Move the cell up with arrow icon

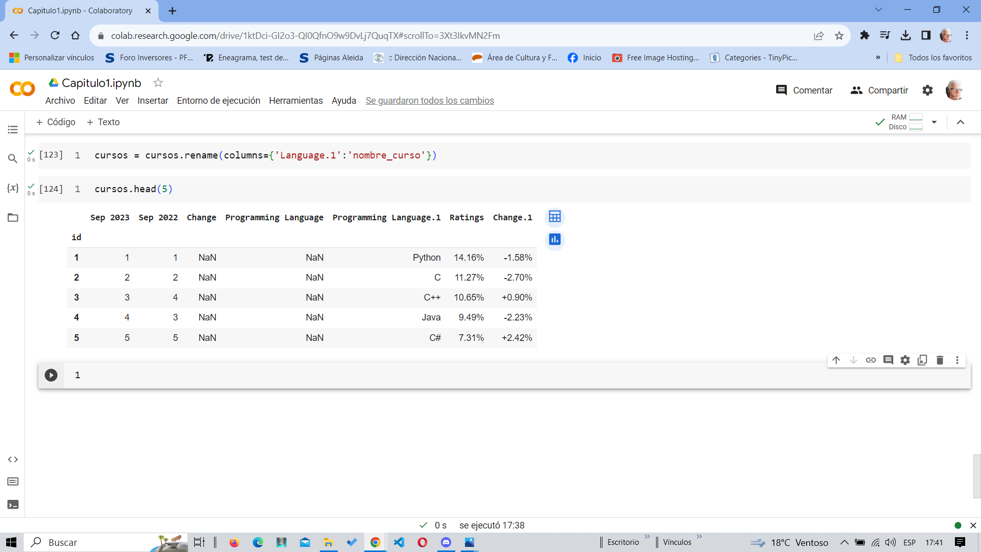pos(836,360)
